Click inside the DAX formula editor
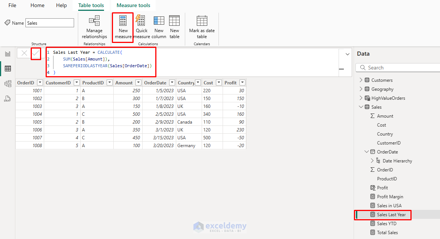The height and width of the screenshot is (239, 440). tap(192, 62)
